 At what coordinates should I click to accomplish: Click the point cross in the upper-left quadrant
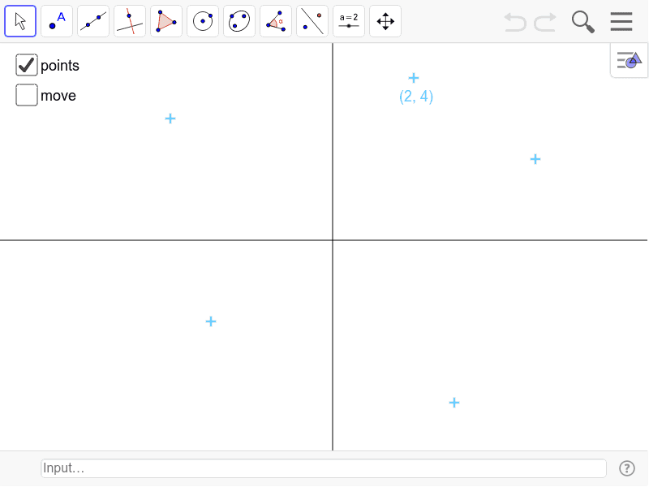170,119
